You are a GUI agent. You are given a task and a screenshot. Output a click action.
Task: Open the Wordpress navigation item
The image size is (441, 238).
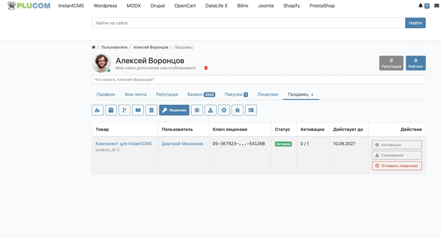tap(105, 6)
